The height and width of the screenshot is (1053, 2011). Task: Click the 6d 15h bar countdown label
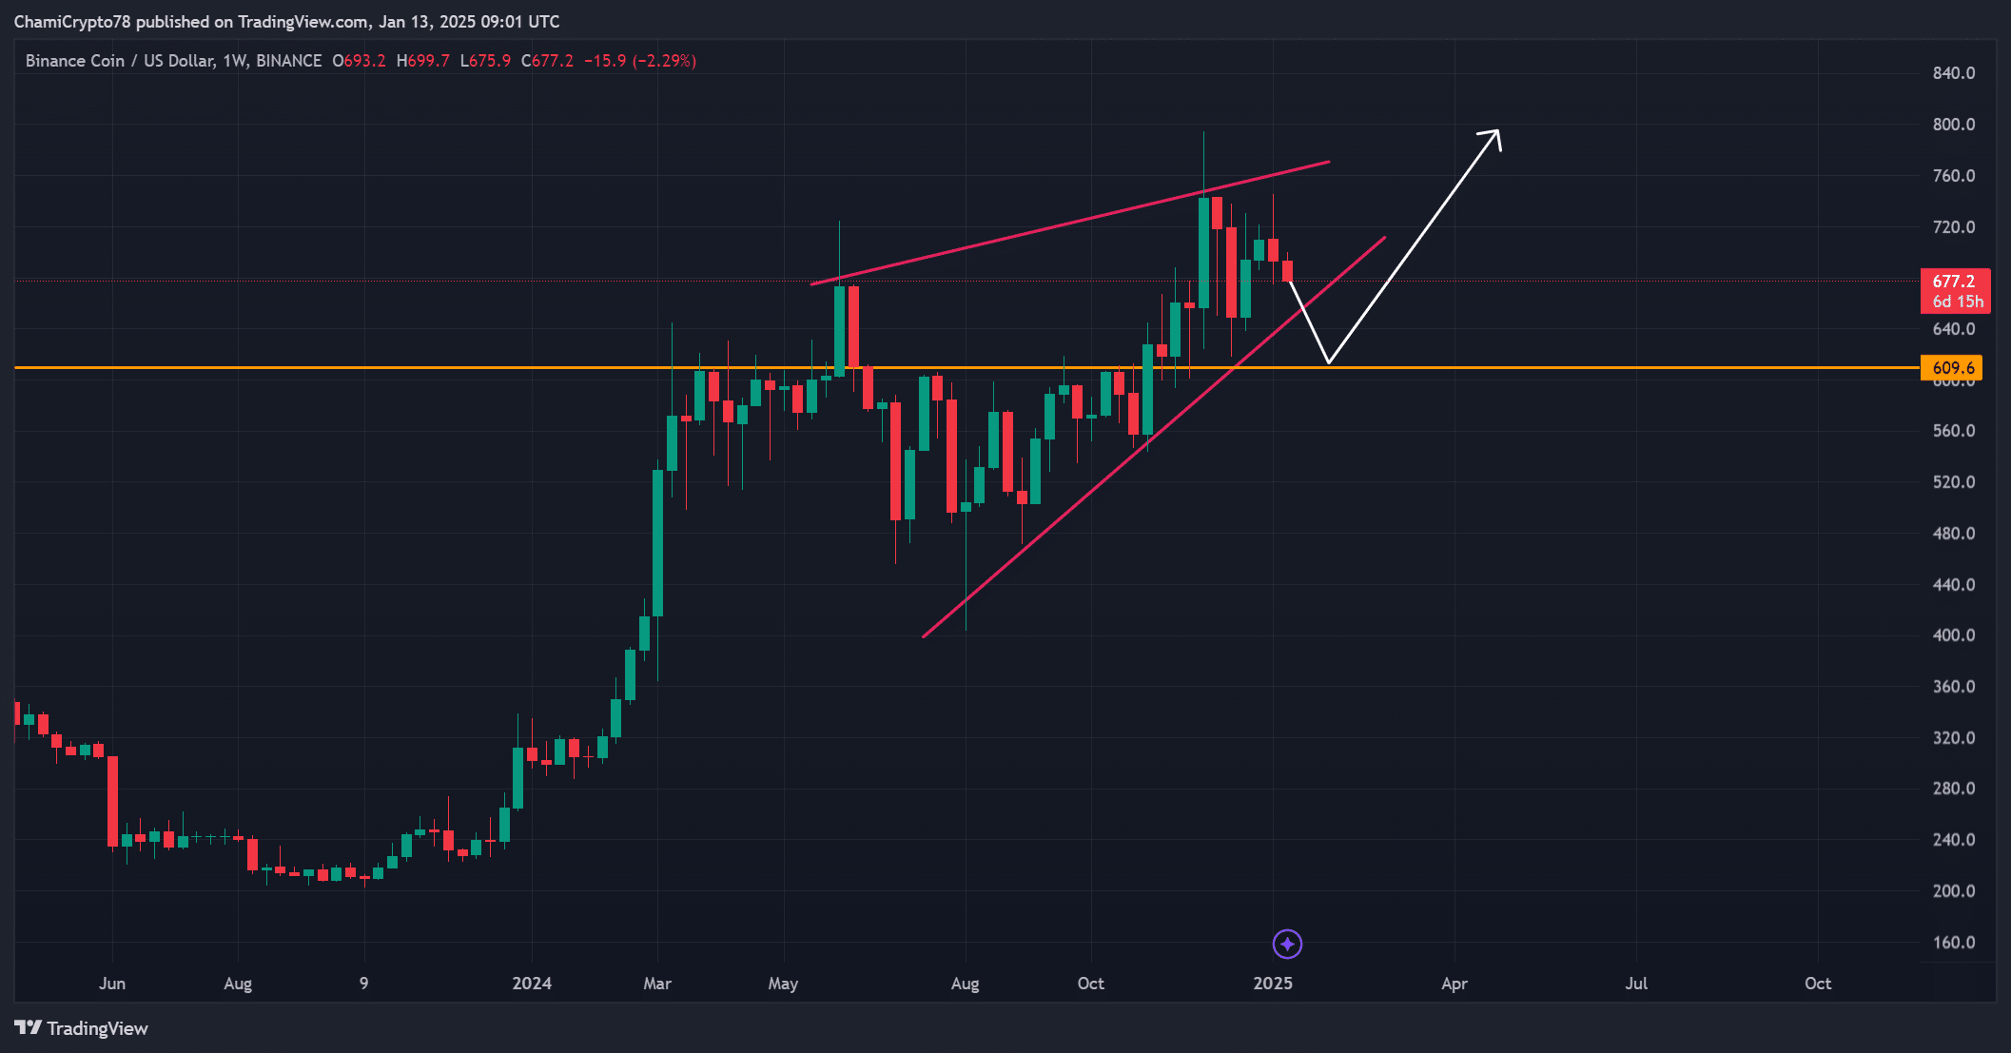[1958, 302]
